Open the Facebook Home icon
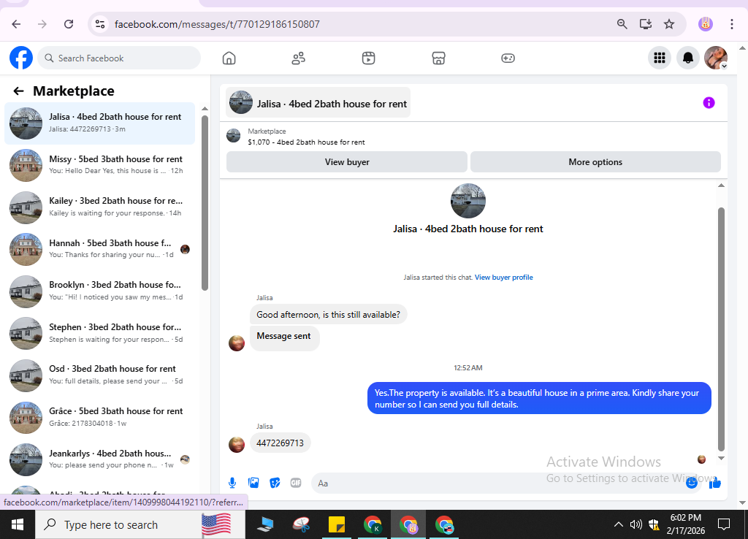The width and height of the screenshot is (748, 539). 229,58
